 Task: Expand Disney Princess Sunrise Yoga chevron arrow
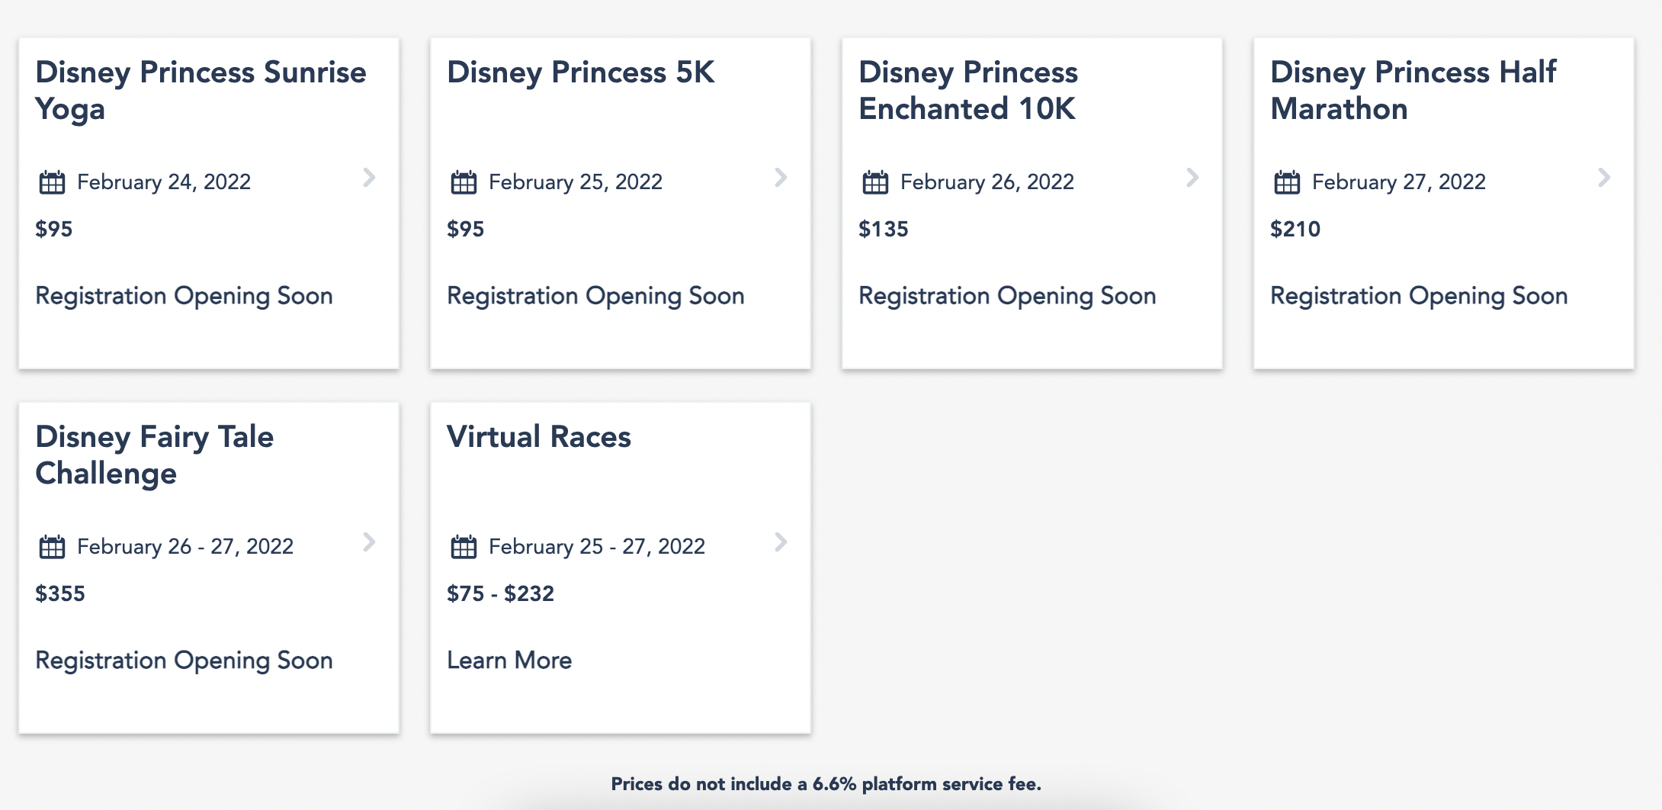tap(370, 178)
